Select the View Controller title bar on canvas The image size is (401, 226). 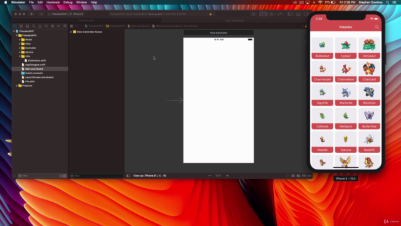[219, 33]
